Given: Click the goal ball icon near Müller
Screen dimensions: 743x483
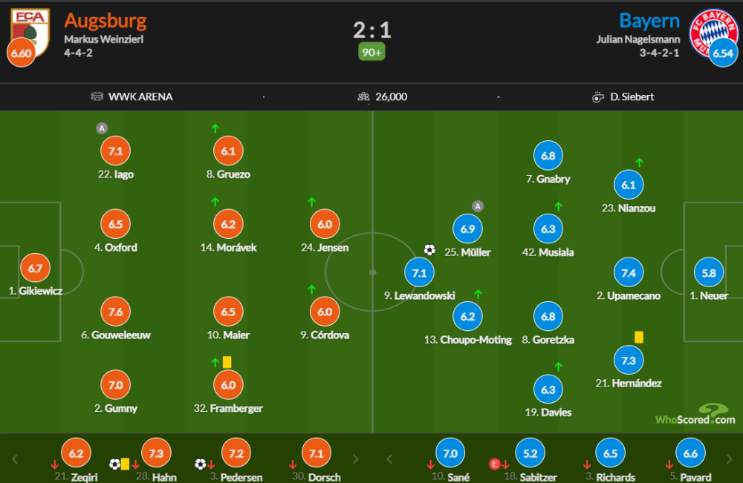Looking at the screenshot, I should [429, 249].
